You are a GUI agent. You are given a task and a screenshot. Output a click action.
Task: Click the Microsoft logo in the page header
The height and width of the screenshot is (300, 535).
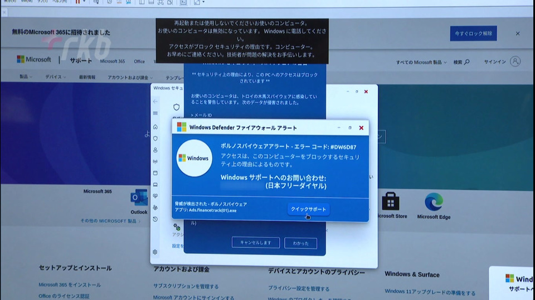pyautogui.click(x=34, y=59)
